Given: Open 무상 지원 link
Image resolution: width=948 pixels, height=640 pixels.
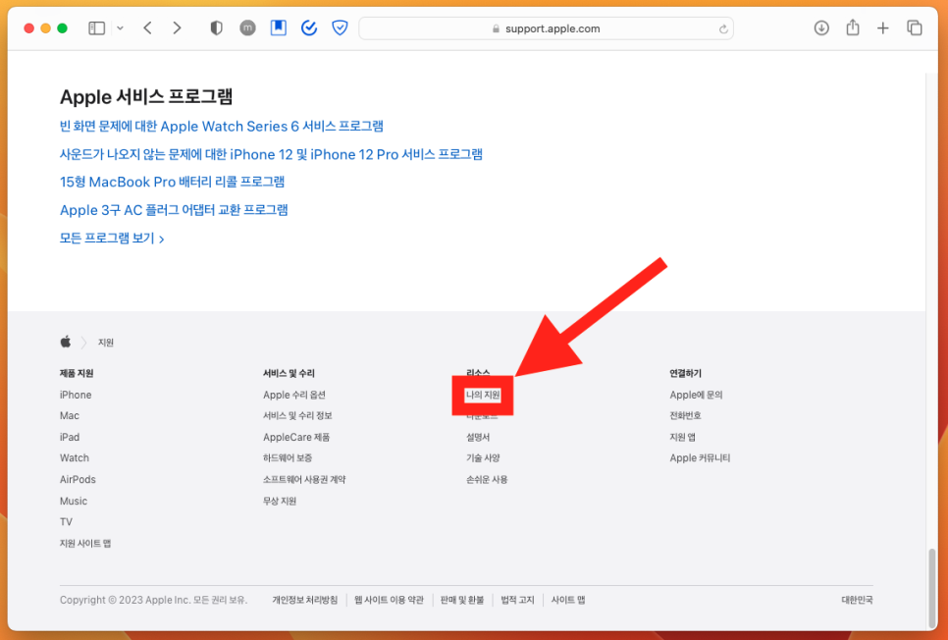Looking at the screenshot, I should [280, 501].
